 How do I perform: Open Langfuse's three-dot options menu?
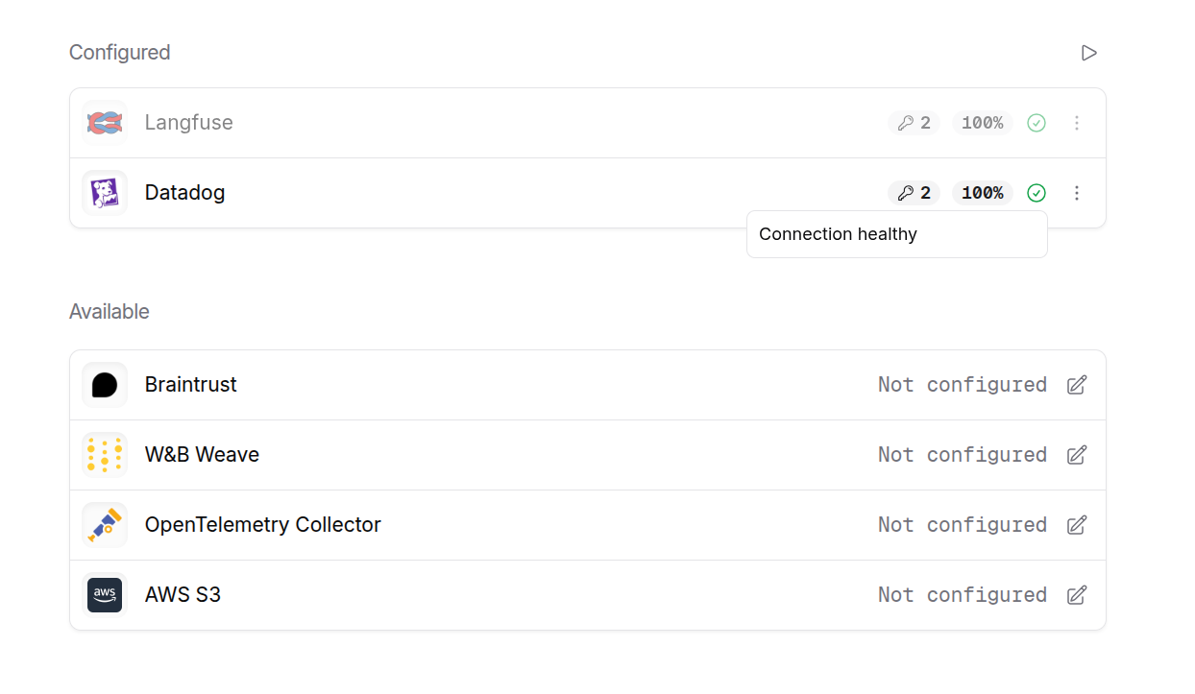point(1077,123)
